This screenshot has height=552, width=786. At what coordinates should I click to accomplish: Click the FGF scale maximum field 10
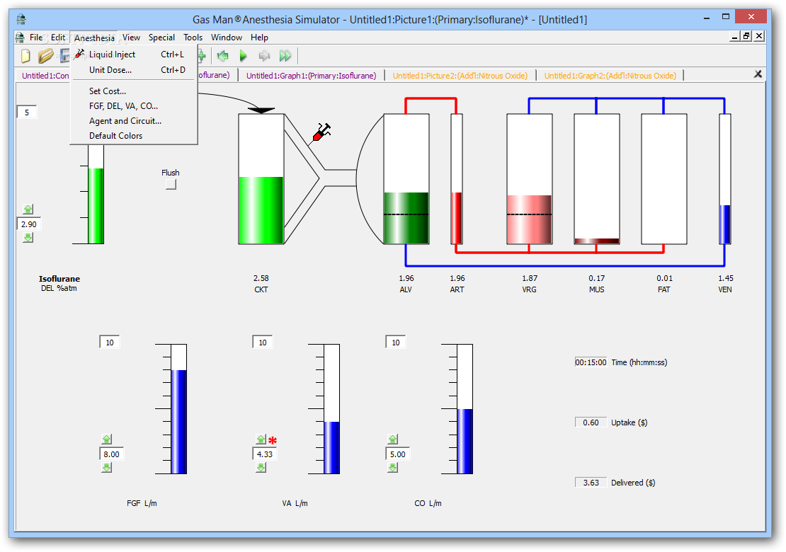click(x=109, y=342)
